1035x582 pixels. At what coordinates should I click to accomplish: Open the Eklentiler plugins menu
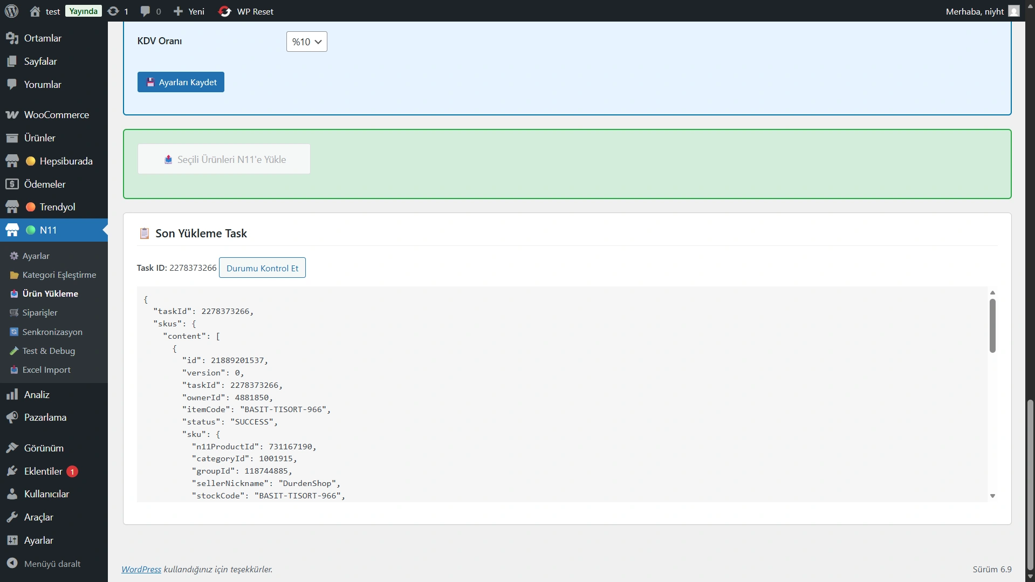pos(43,471)
